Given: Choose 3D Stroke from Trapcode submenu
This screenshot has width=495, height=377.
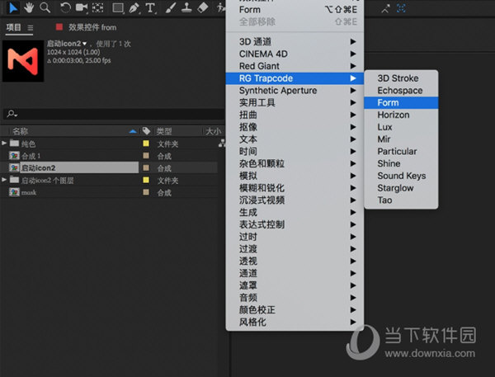Looking at the screenshot, I should (401, 78).
